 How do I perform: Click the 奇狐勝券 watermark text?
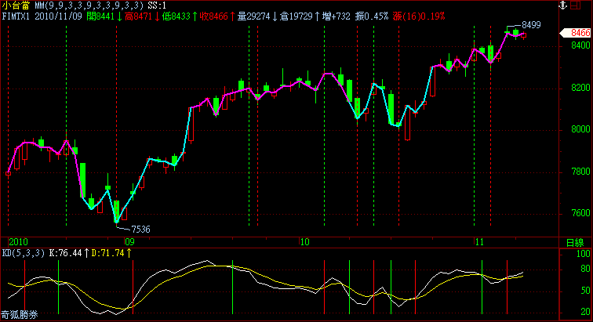[x=19, y=315]
